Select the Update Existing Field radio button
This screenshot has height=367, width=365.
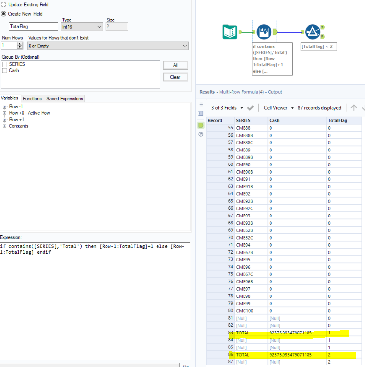click(4, 4)
